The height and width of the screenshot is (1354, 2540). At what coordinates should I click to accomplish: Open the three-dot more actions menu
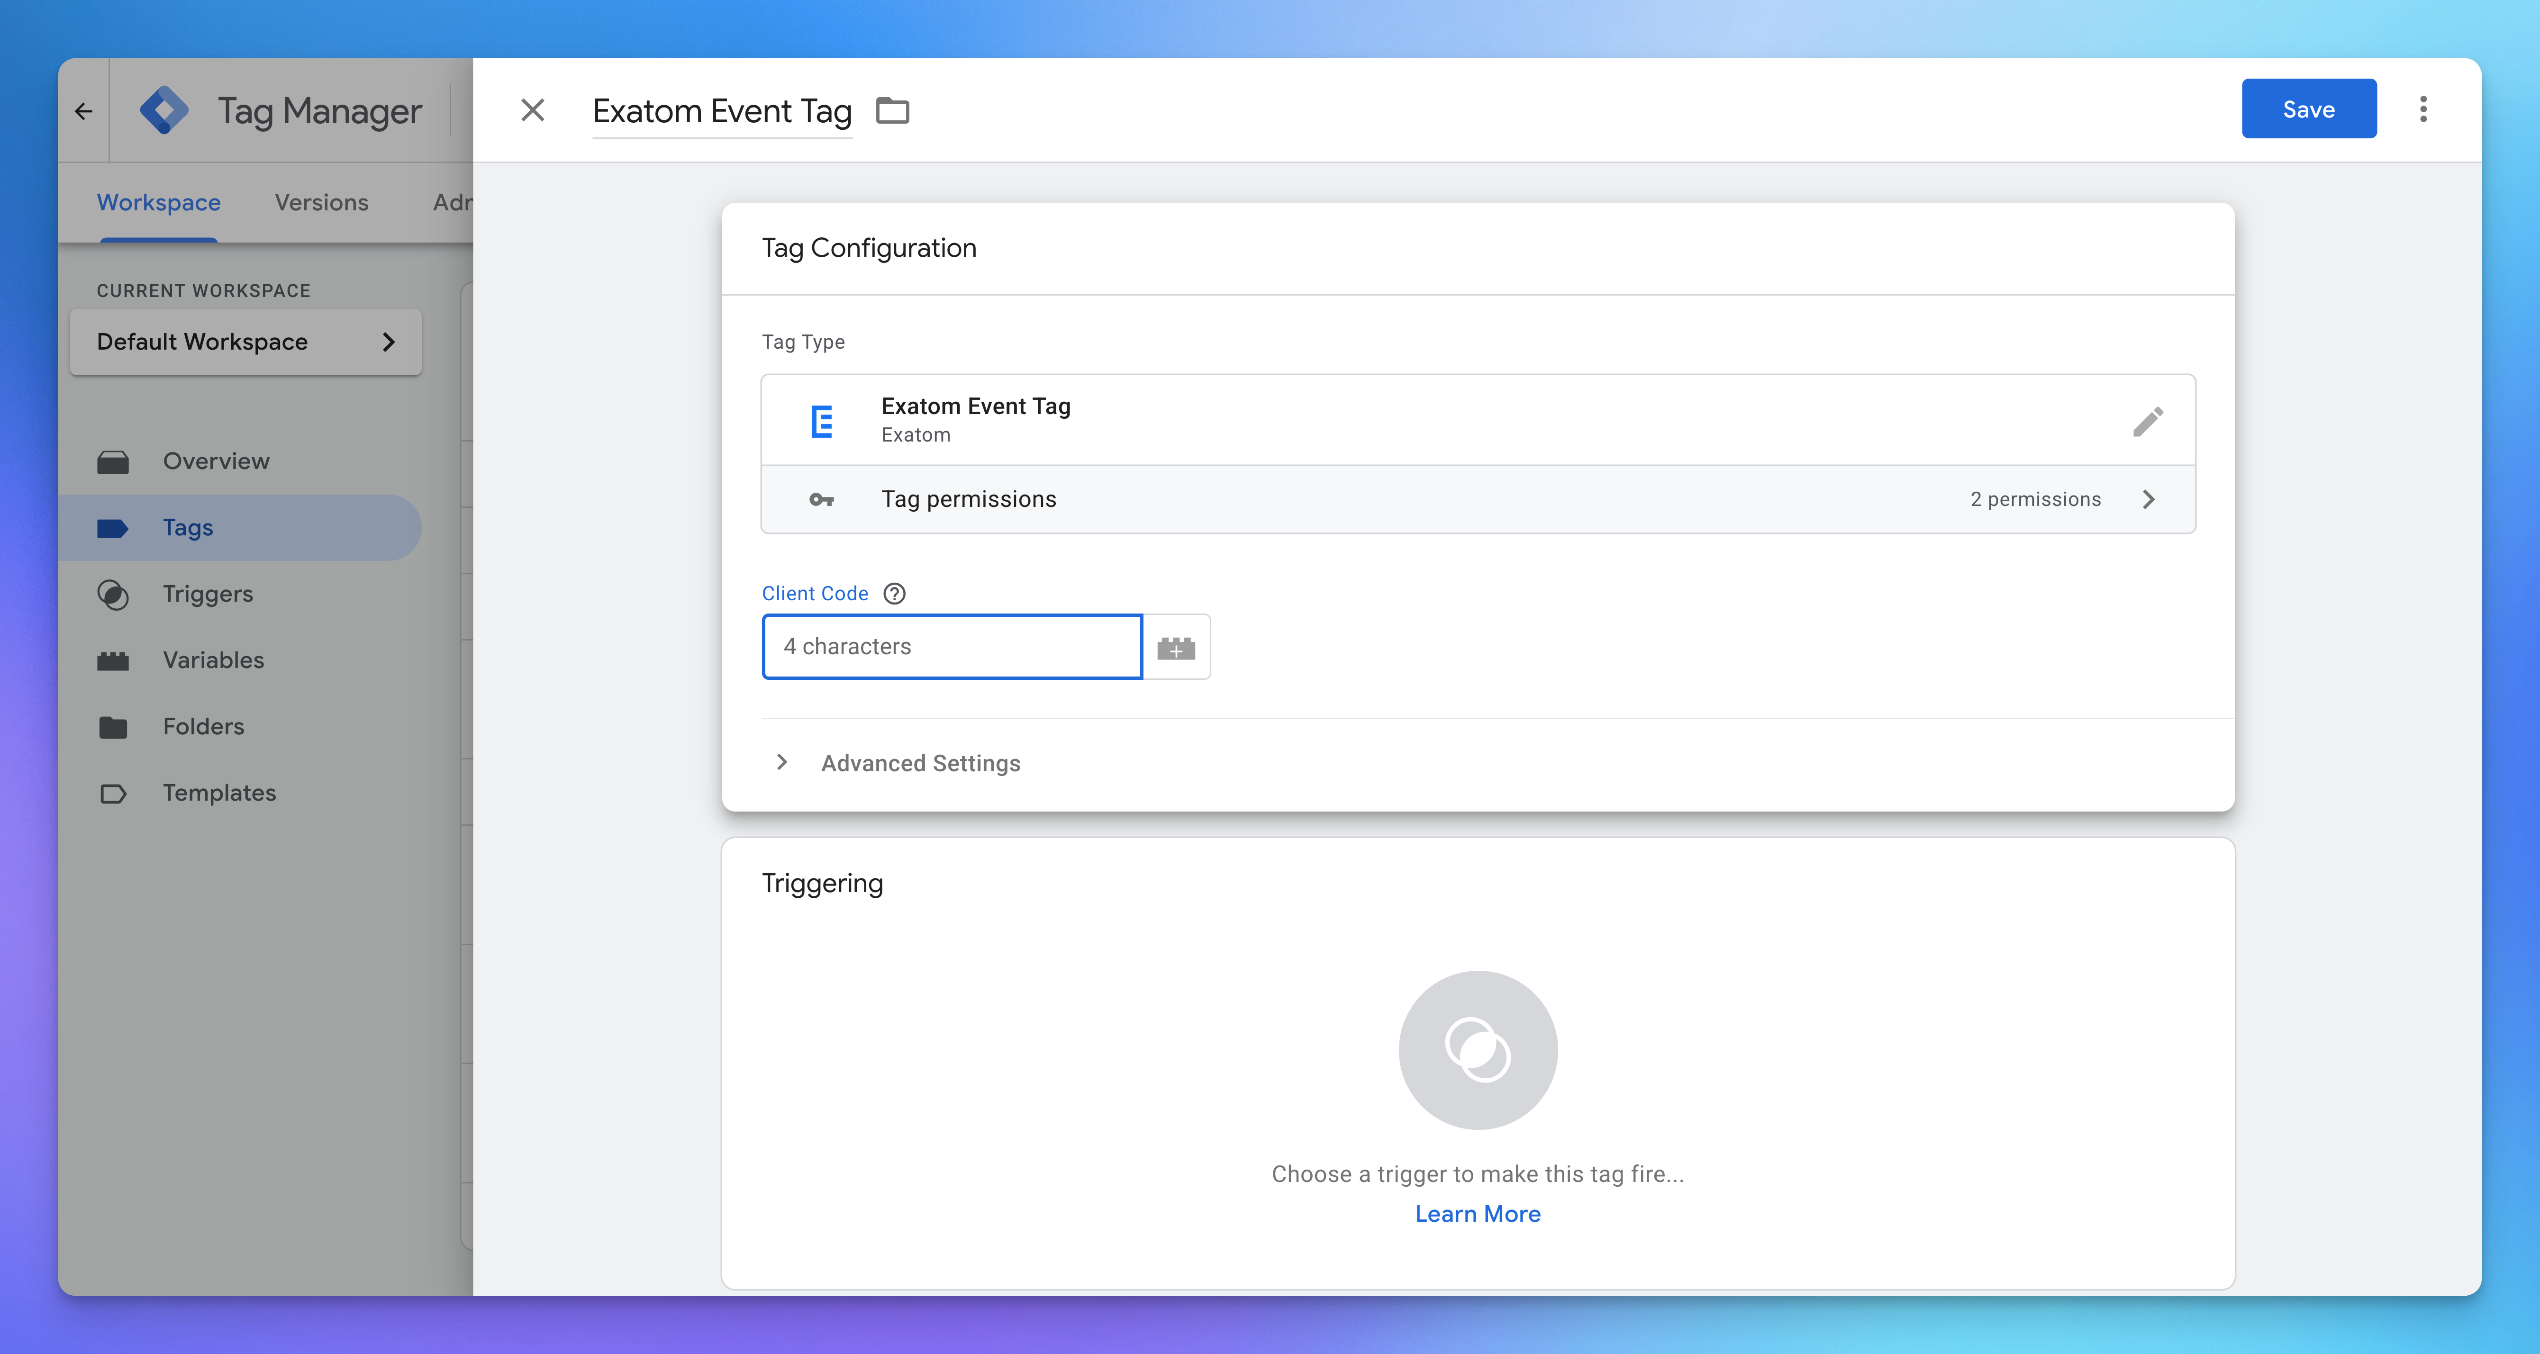pyautogui.click(x=2422, y=109)
